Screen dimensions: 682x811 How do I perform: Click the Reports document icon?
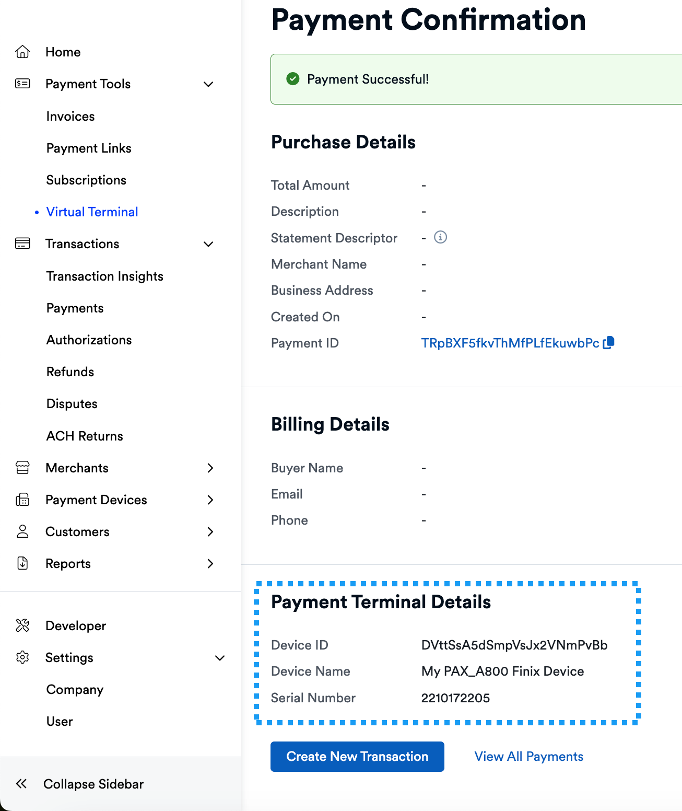tap(22, 563)
